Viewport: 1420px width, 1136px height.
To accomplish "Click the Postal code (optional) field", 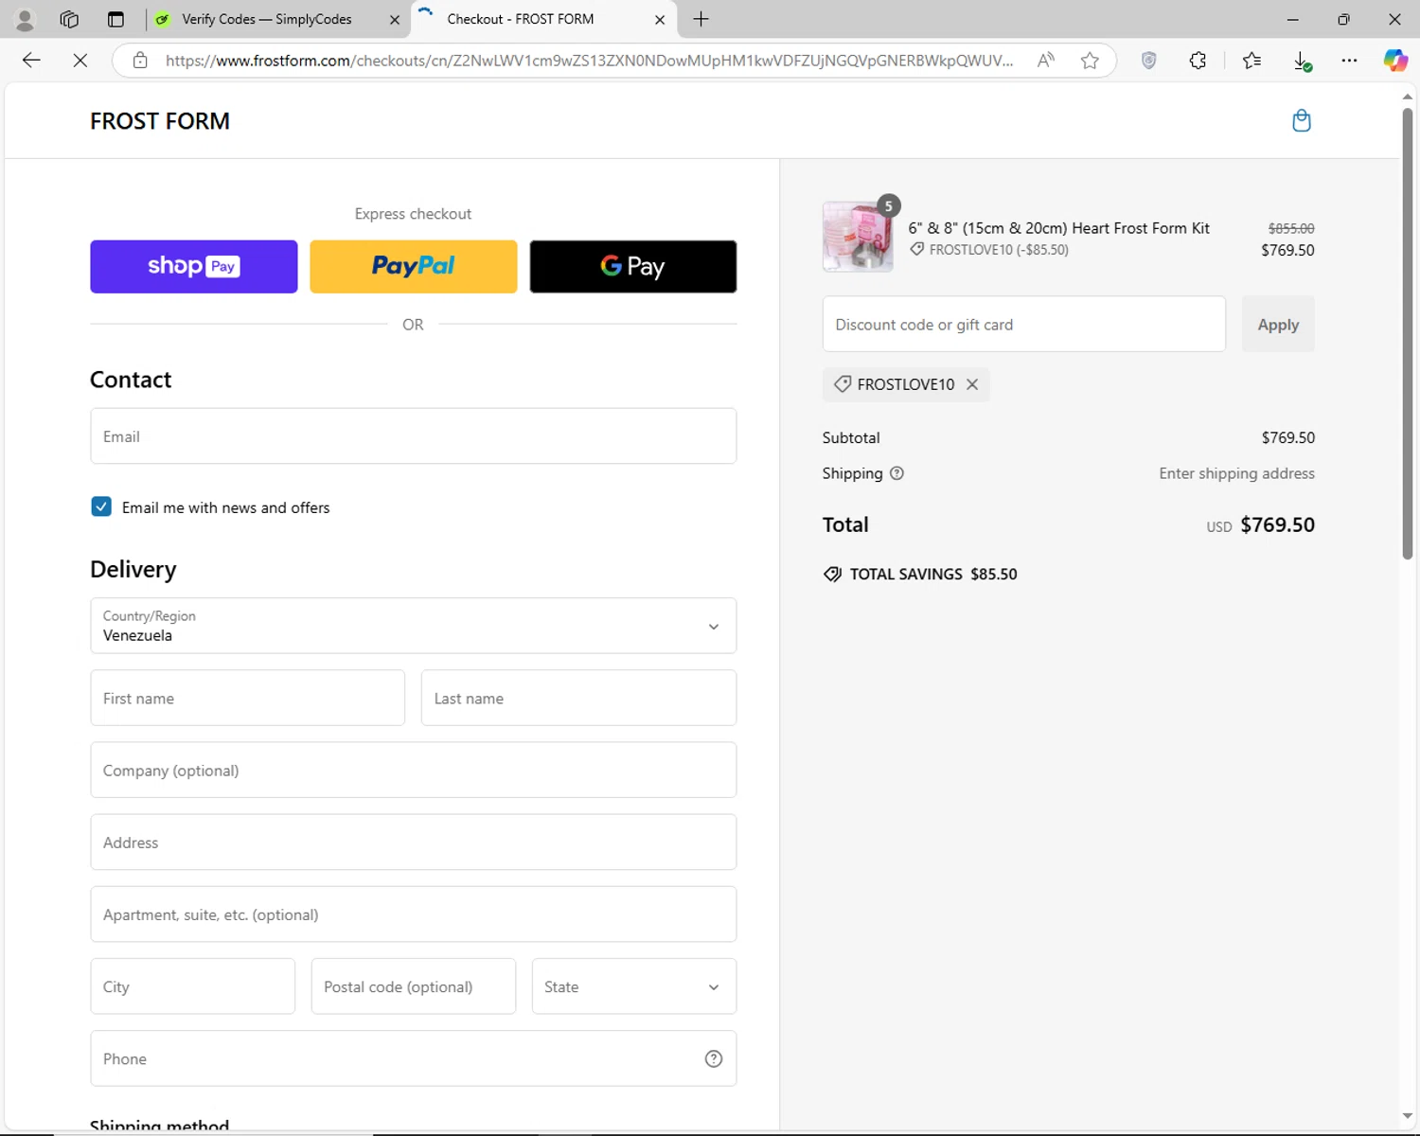I will coord(414,986).
